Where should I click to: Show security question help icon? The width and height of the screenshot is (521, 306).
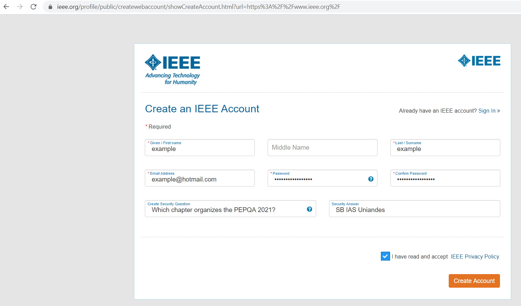coord(309,209)
